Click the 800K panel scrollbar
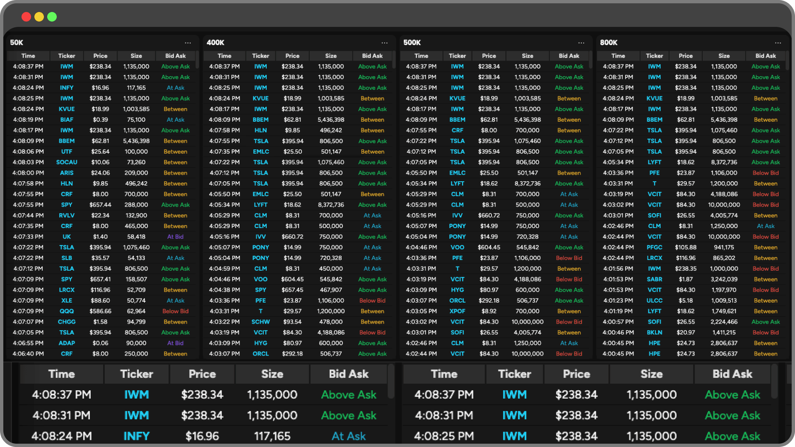Viewport: 795px width, 447px height. 787,60
